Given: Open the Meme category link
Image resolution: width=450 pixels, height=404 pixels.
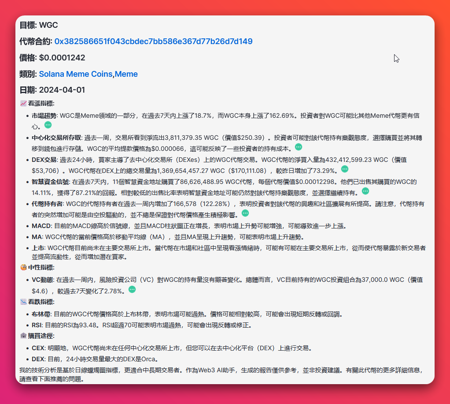Looking at the screenshot, I should (126, 74).
